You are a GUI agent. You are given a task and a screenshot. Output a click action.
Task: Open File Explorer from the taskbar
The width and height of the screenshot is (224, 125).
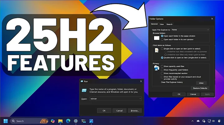60,121
